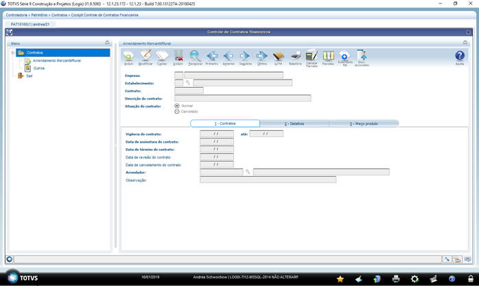The image size is (479, 286).
Task: Switch to 2 - Detalhes tab
Action: [x=294, y=123]
